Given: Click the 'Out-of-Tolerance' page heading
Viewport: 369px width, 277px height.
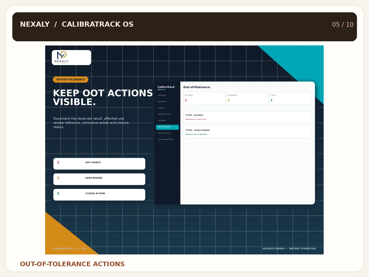Looking at the screenshot, I should (197, 87).
